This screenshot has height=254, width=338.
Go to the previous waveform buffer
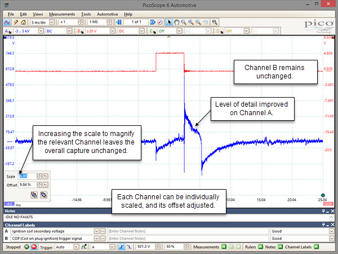119,22
